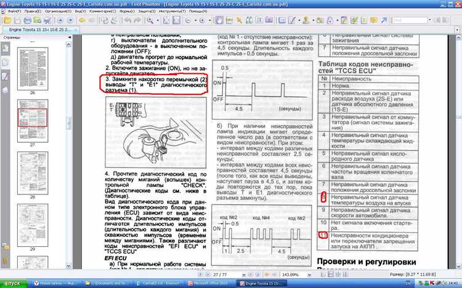Toggle single page layout in status bar

pyautogui.click(x=323, y=274)
